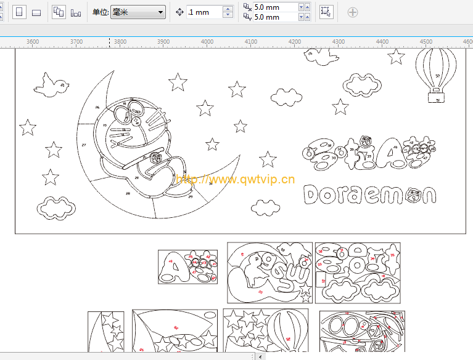
Task: Click the nudge offset crosshair icon
Action: coord(179,12)
